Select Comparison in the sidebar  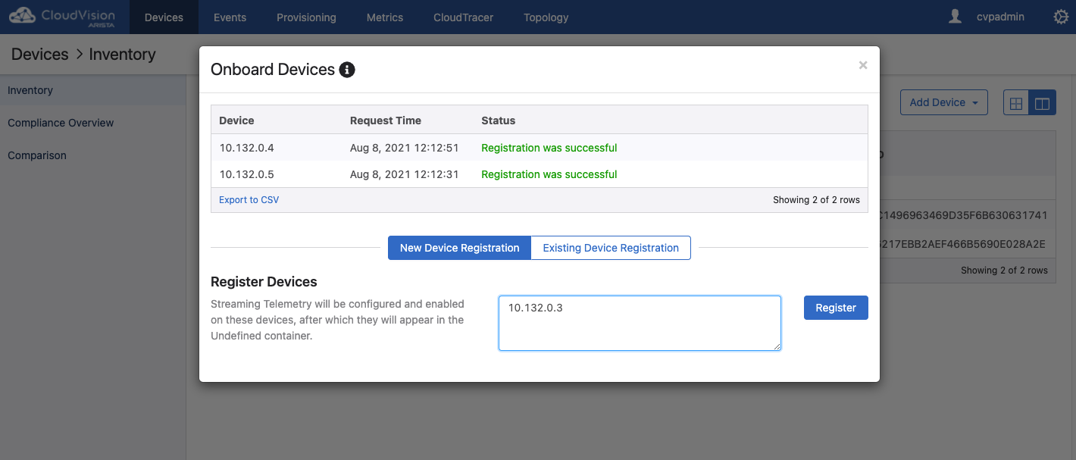[x=37, y=155]
